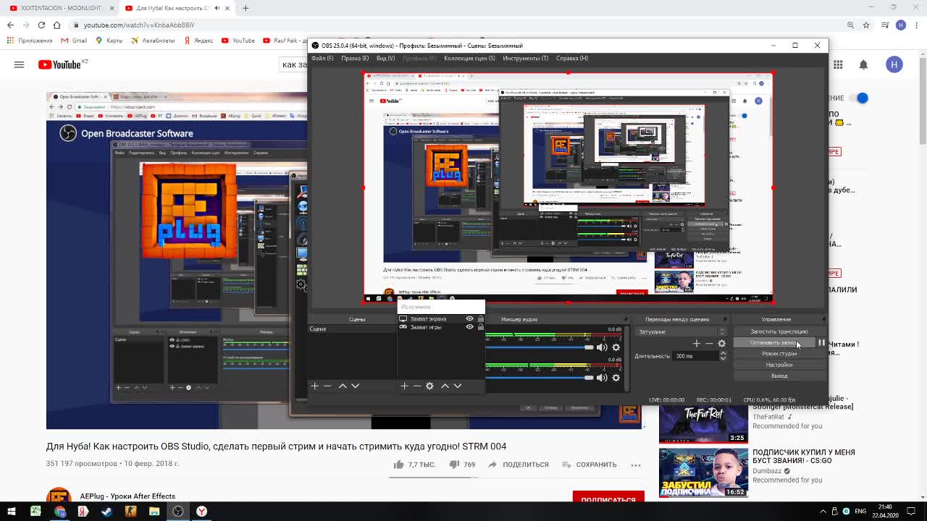
Task: Remove scene transition with minus icon
Action: pos(709,344)
